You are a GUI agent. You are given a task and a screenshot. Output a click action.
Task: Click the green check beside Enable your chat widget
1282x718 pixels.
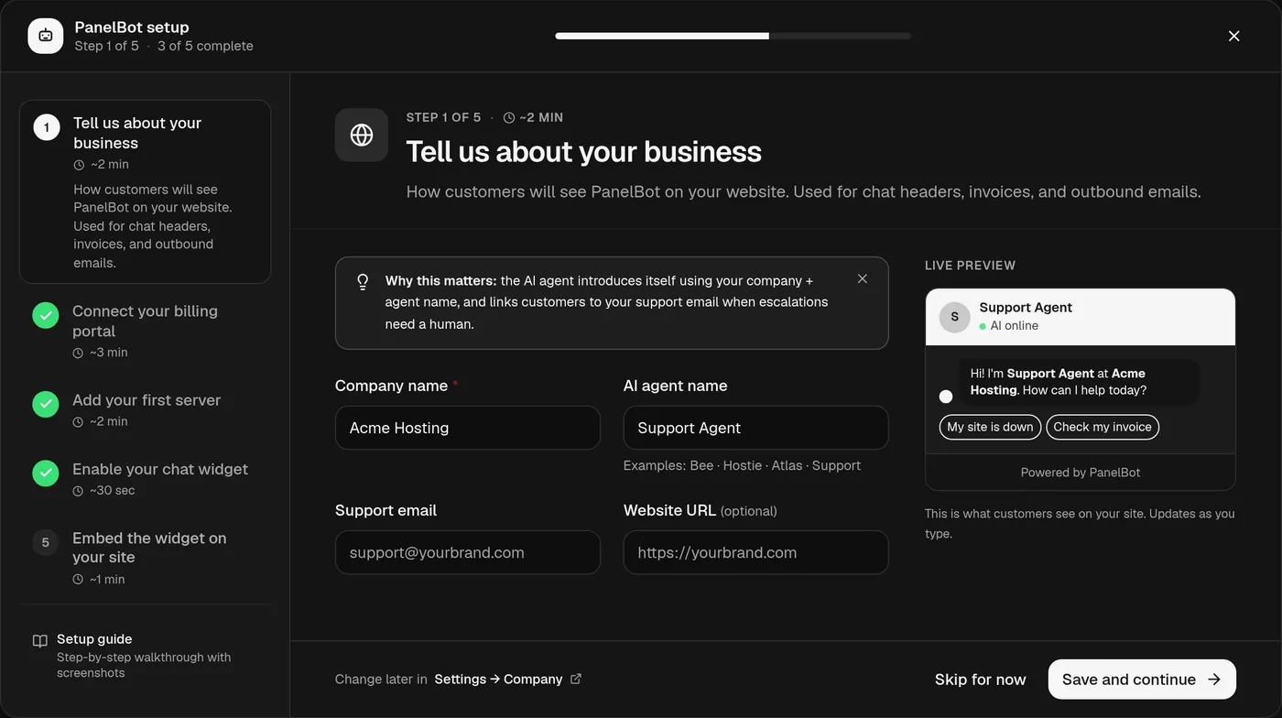pos(46,473)
